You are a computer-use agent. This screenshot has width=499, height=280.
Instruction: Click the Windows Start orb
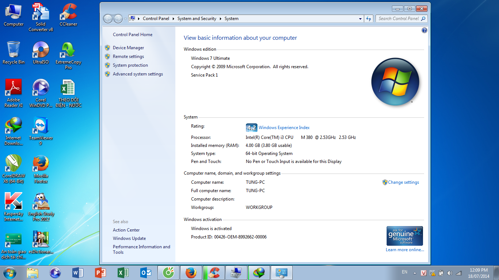9,273
